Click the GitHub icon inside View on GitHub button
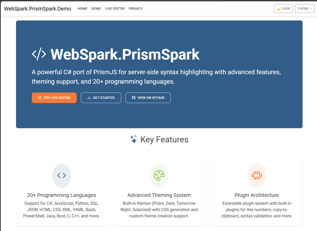The width and height of the screenshot is (317, 231). click(134, 98)
